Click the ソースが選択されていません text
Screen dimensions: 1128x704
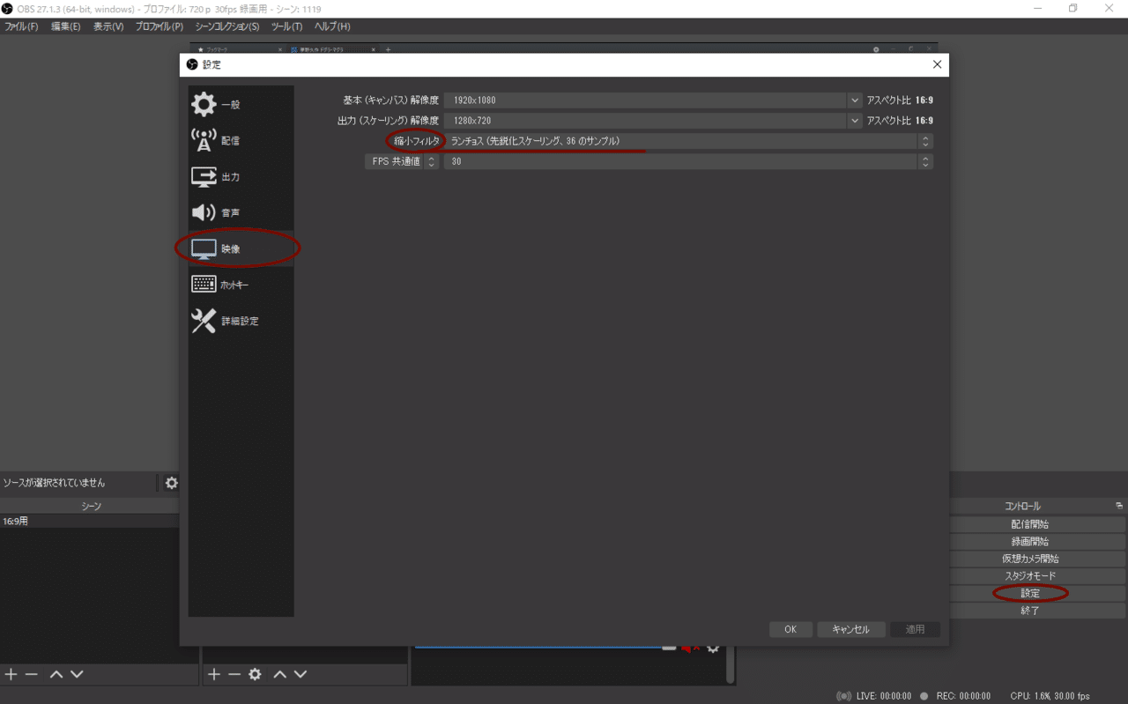click(54, 483)
